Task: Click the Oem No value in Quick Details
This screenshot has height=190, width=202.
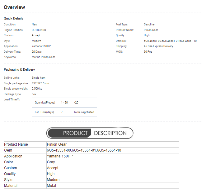Action: click(170, 41)
